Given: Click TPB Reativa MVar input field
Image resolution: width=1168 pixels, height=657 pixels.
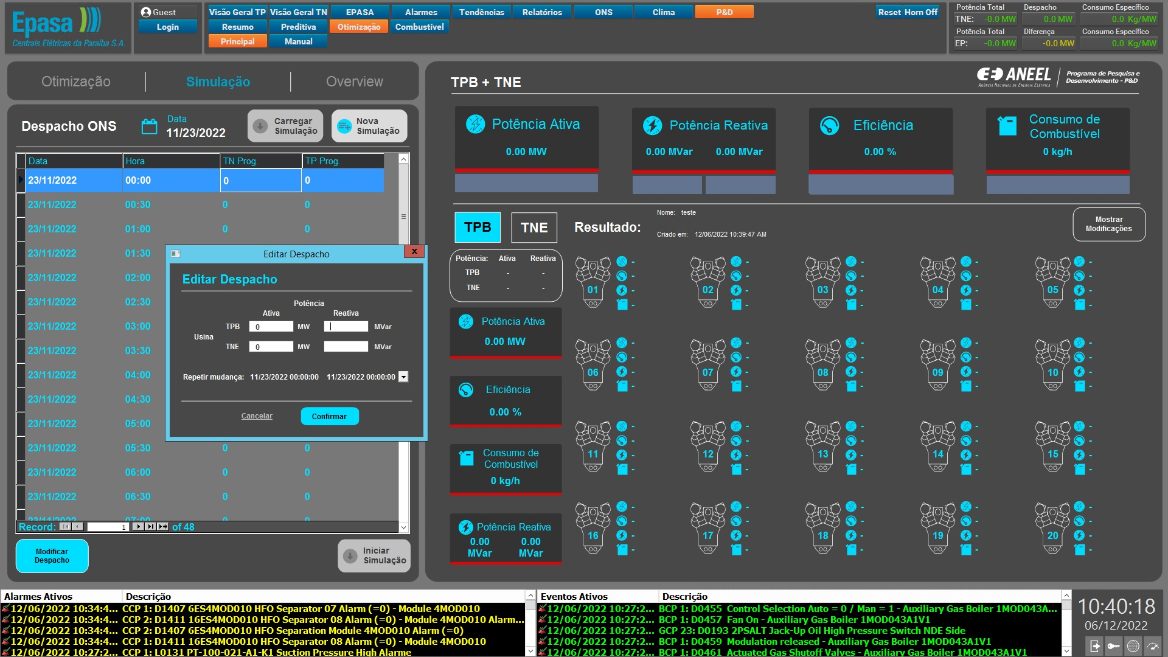Looking at the screenshot, I should coord(346,327).
